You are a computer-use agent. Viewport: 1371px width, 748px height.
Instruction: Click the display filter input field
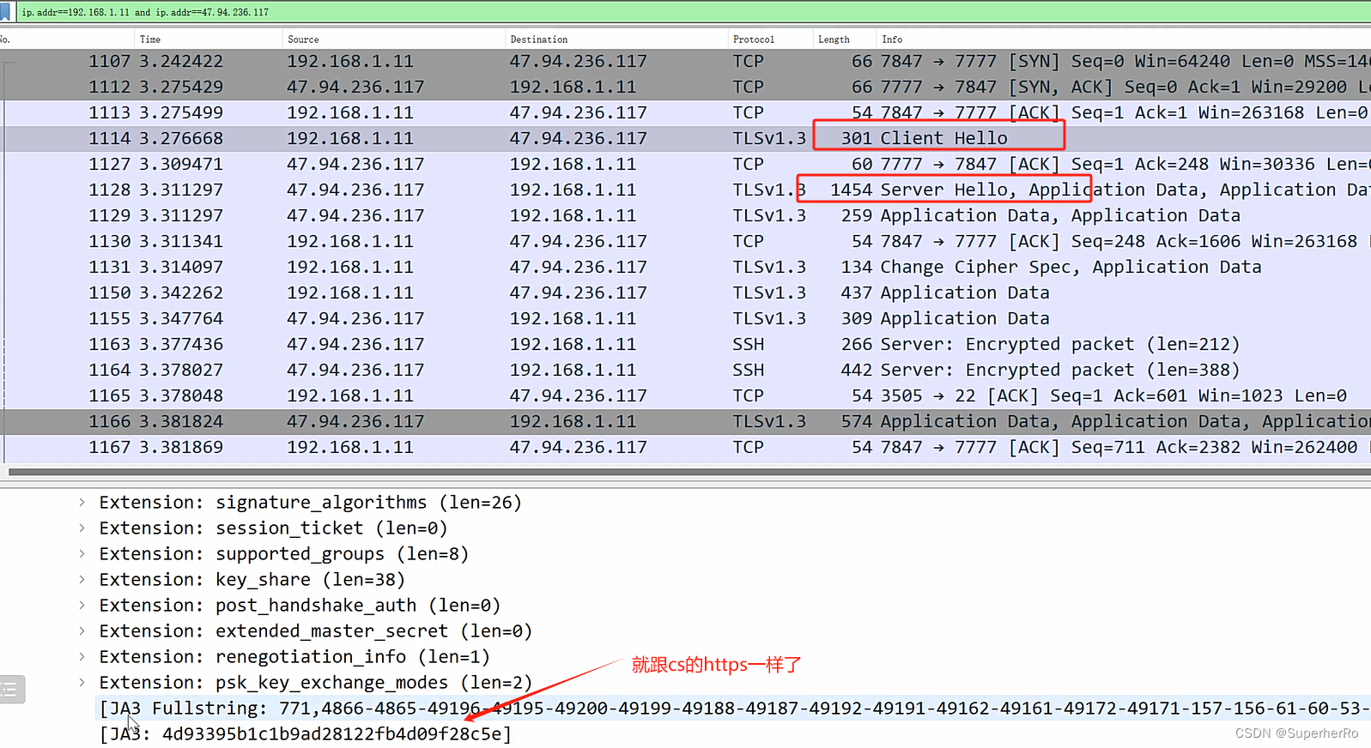[694, 12]
